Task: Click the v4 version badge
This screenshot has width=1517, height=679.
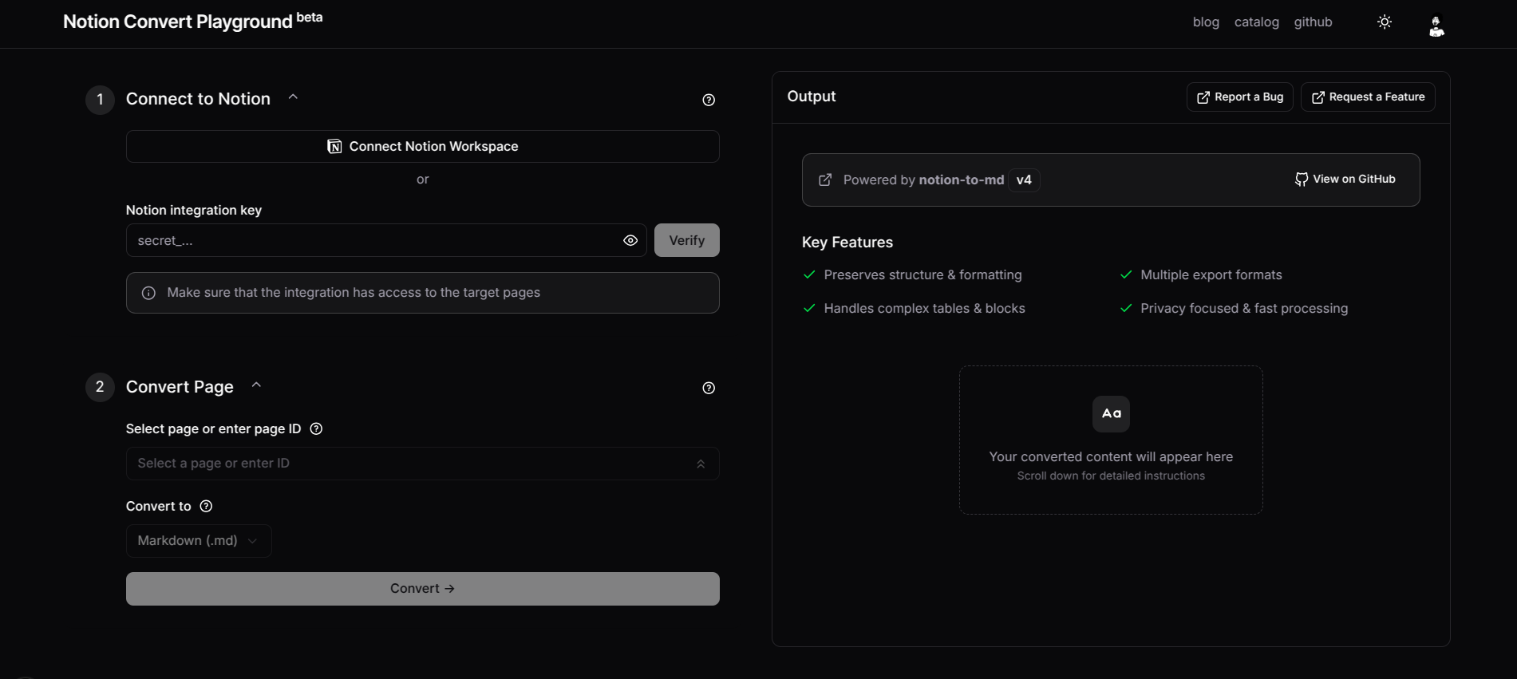Action: (x=1024, y=180)
